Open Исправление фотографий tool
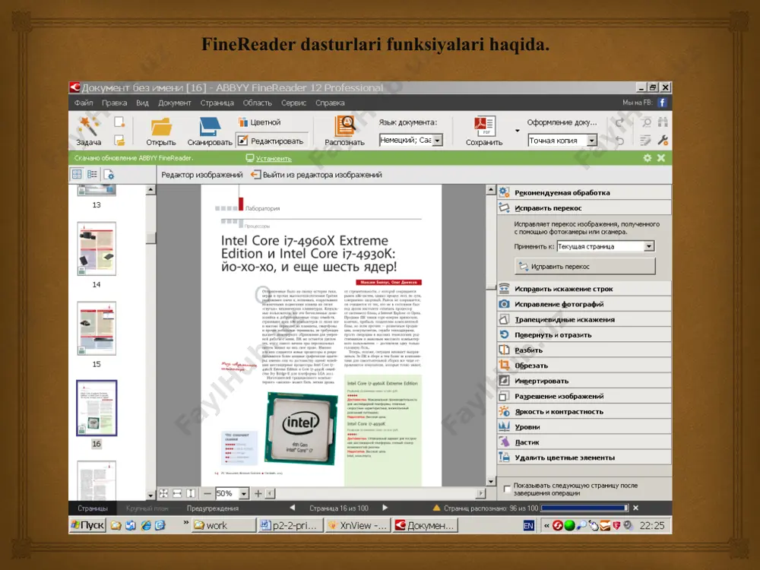This screenshot has height=570, width=760. coord(584,305)
